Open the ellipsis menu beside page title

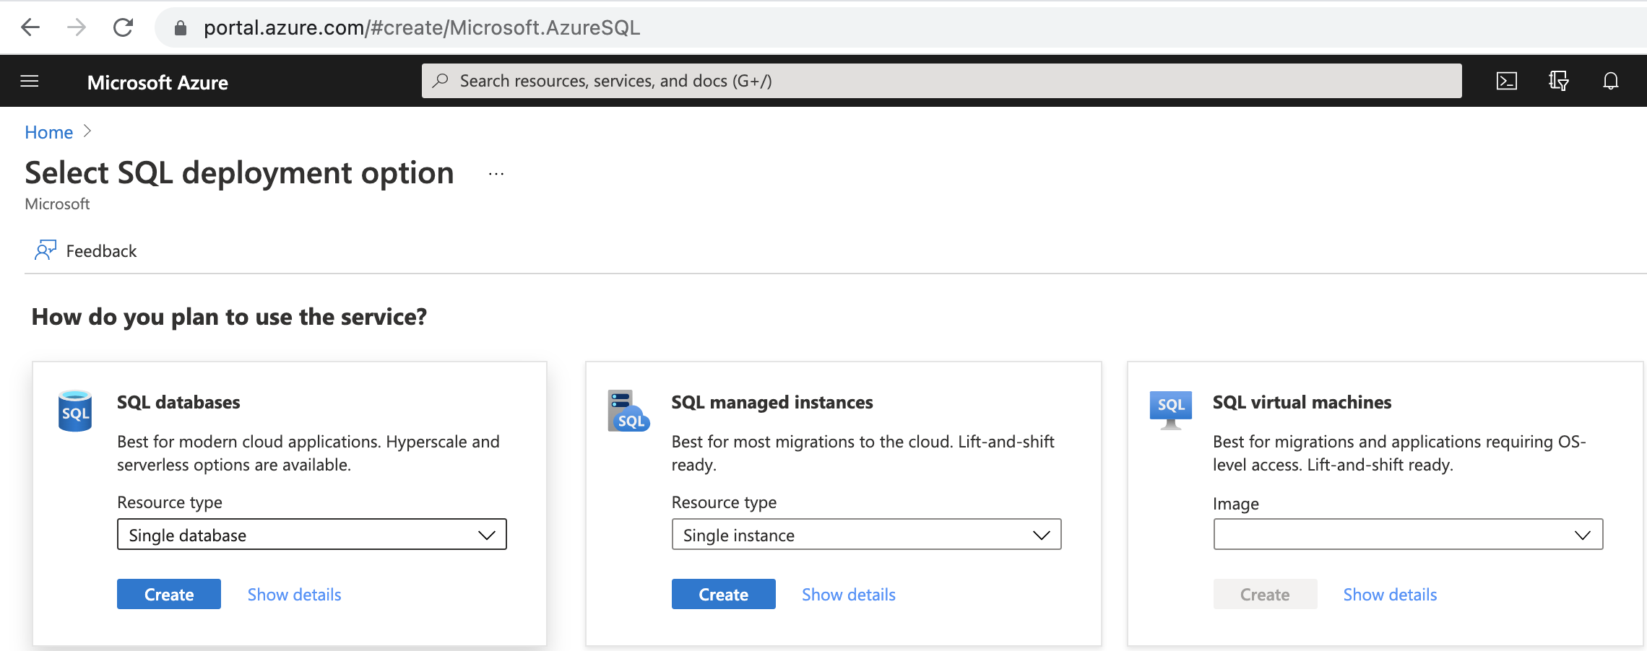point(496,174)
